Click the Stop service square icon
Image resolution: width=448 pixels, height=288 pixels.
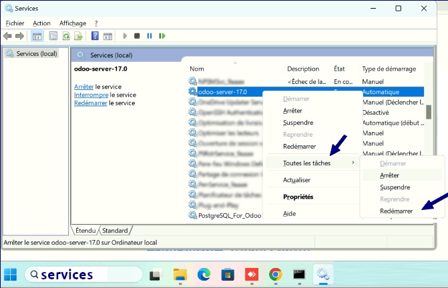[x=137, y=36]
